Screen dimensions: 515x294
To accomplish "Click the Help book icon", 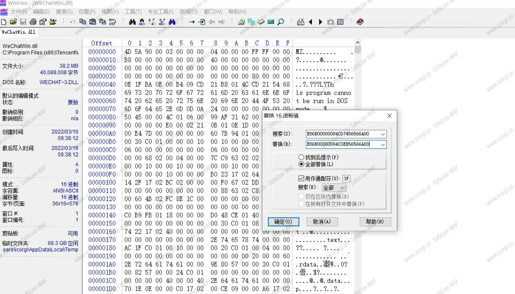I will [x=360, y=22].
